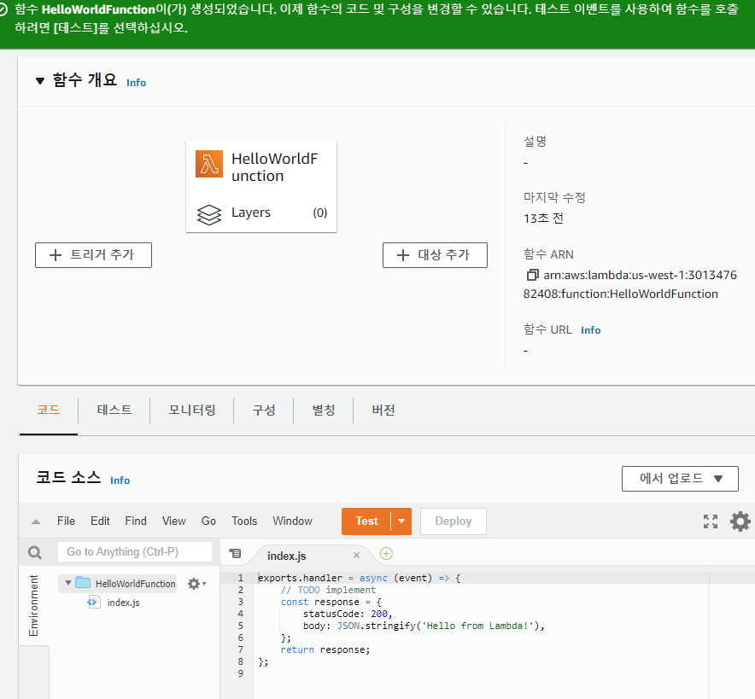Open the Window menu
Viewport: 755px width, 699px height.
pyautogui.click(x=292, y=521)
